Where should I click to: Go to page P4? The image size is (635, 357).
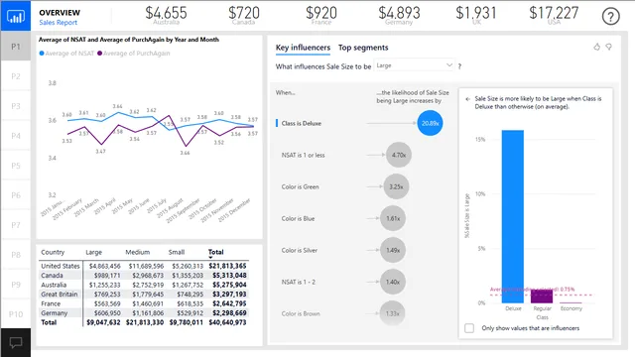click(x=16, y=136)
